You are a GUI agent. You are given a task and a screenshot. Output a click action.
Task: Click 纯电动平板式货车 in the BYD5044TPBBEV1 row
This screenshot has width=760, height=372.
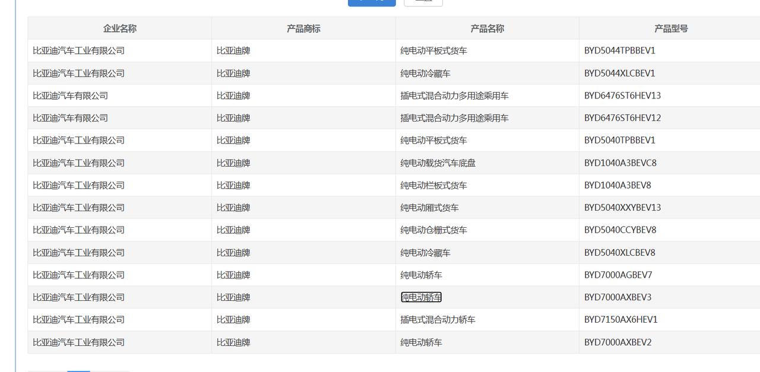434,51
